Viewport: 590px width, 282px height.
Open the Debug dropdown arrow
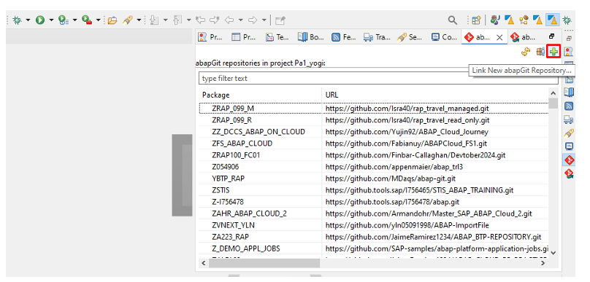[28, 20]
